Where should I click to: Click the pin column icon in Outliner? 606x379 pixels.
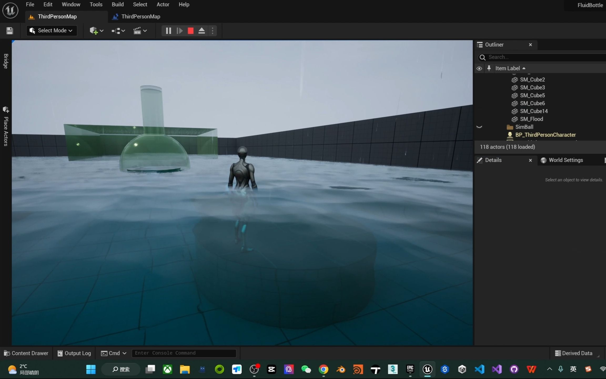tap(489, 68)
